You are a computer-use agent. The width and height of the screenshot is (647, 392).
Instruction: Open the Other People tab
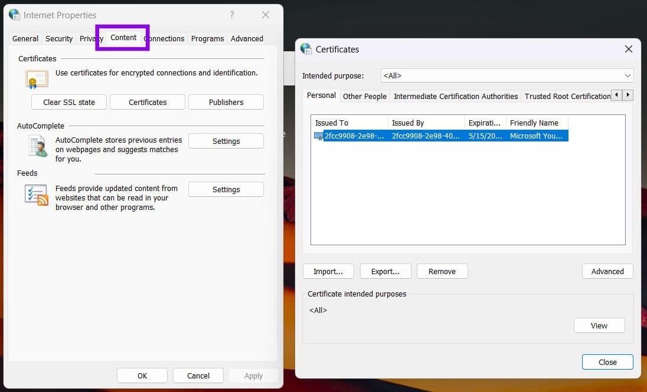coord(365,97)
